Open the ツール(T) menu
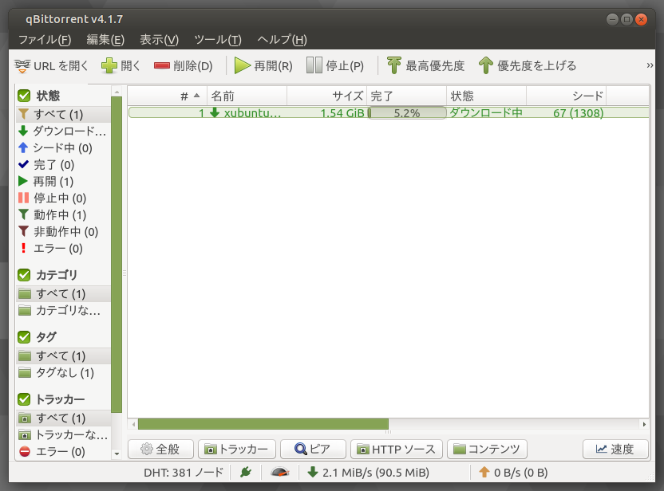664x491 pixels. click(x=217, y=40)
